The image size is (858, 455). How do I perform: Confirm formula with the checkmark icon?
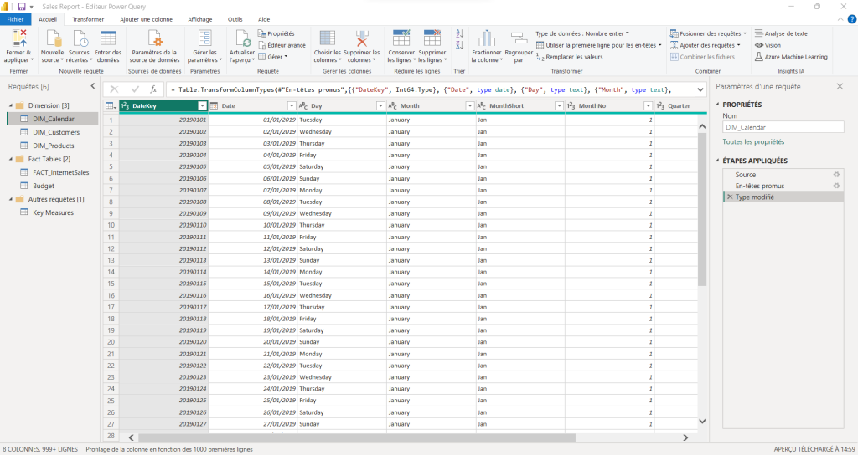pos(135,89)
